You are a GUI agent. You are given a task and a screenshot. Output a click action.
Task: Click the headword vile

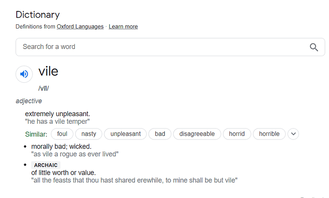[48, 71]
